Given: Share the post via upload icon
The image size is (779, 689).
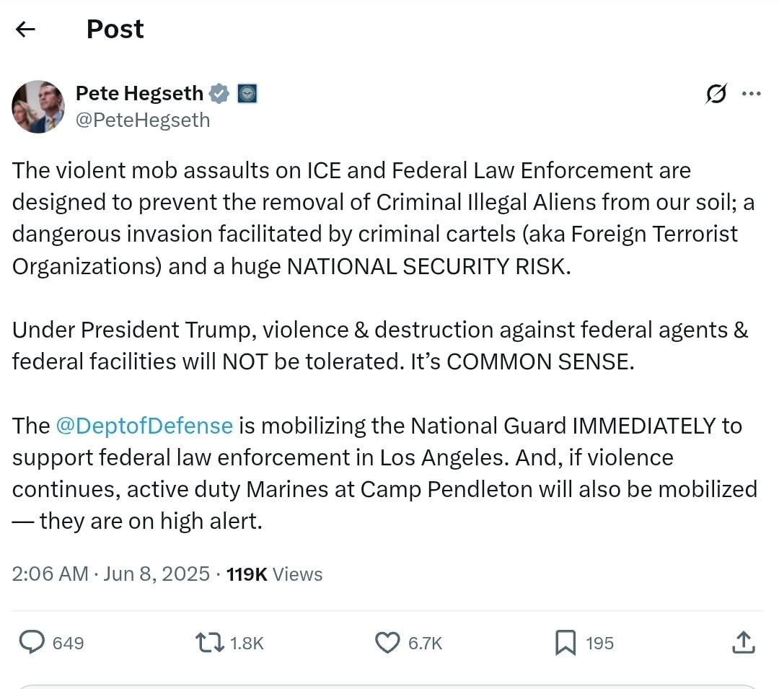Looking at the screenshot, I should (743, 642).
